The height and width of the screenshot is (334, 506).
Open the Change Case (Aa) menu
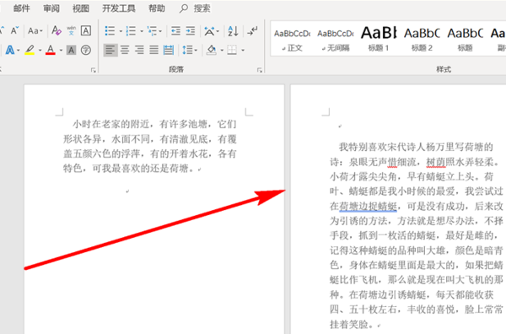pos(35,31)
